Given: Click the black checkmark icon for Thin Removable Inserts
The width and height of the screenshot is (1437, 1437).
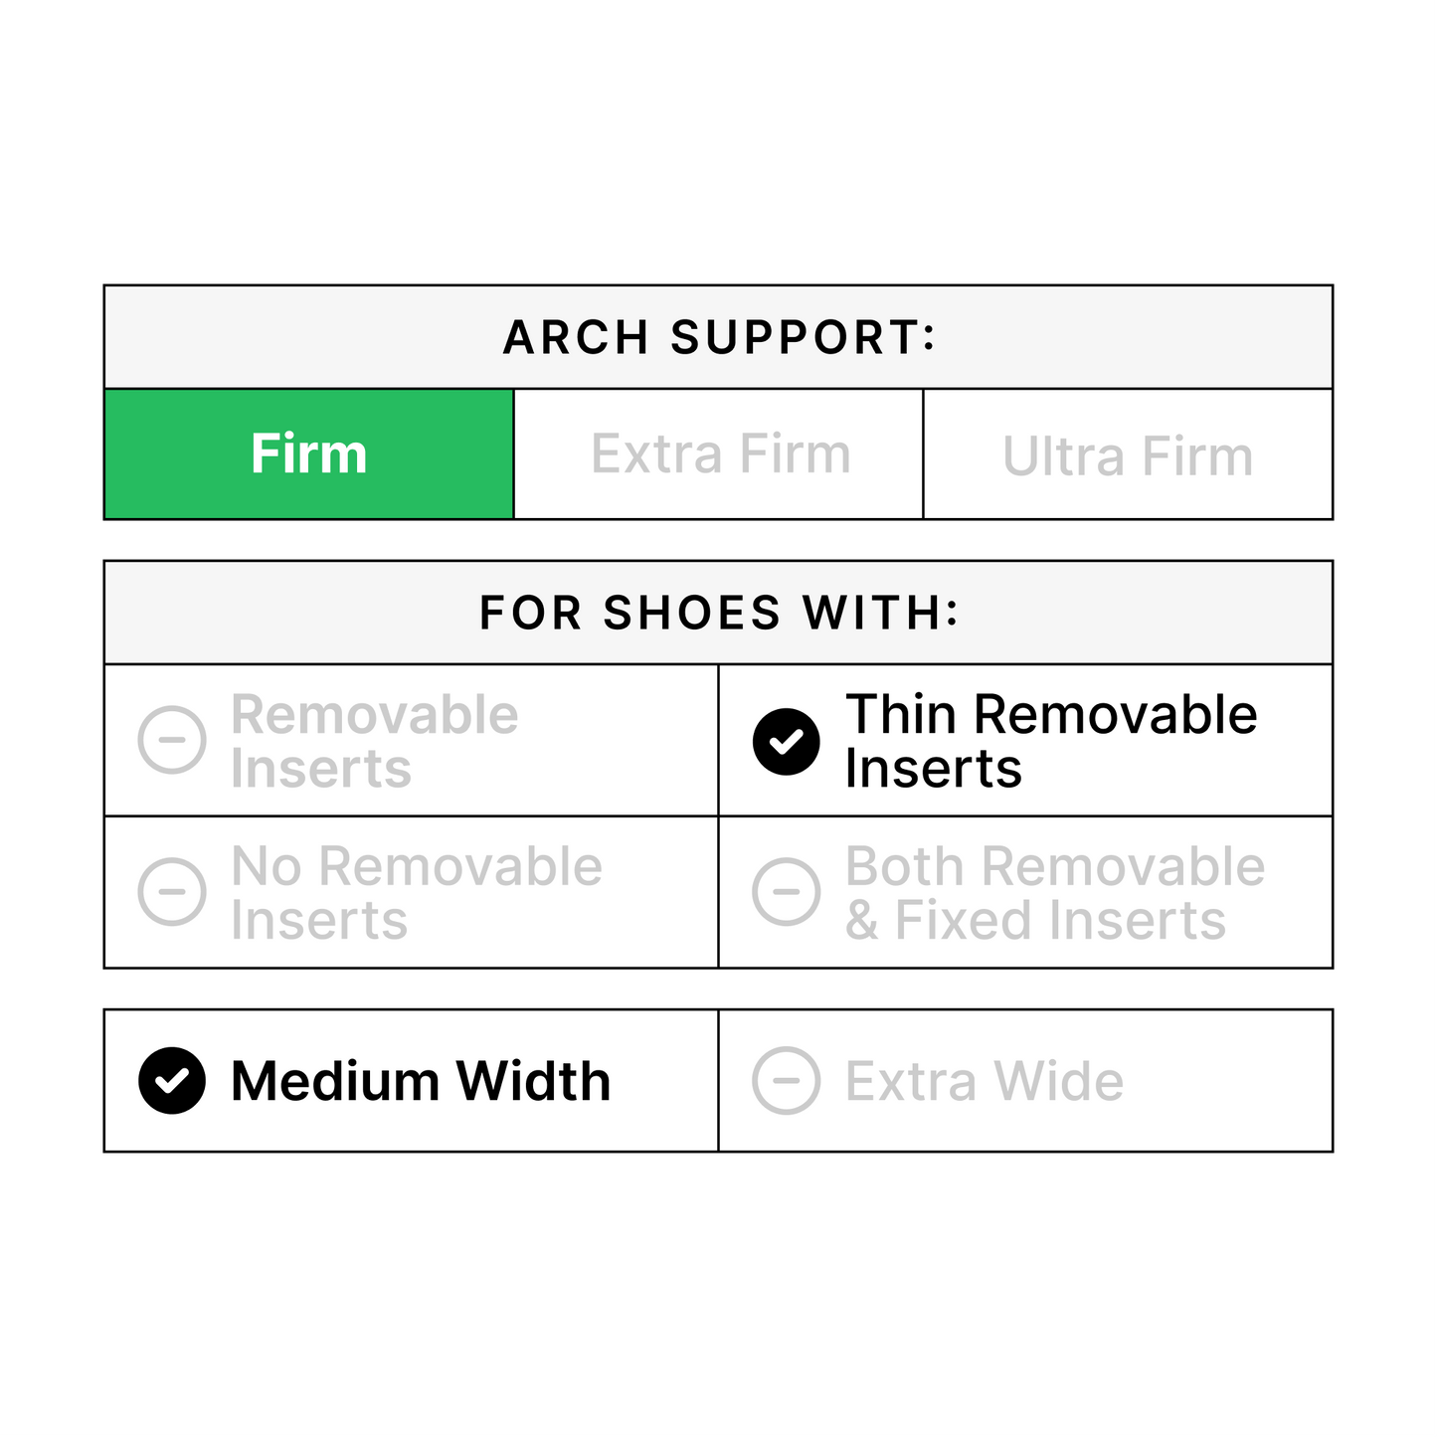Looking at the screenshot, I should (x=786, y=741).
